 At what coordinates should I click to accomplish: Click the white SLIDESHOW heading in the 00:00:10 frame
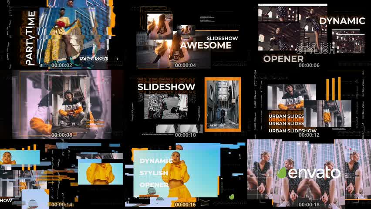pos(166,87)
